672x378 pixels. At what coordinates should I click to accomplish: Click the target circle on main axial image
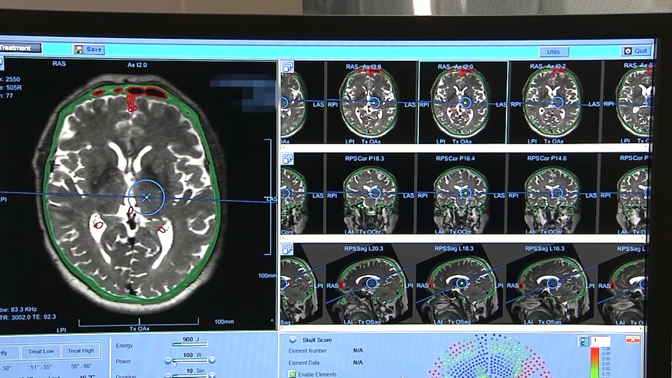point(146,197)
